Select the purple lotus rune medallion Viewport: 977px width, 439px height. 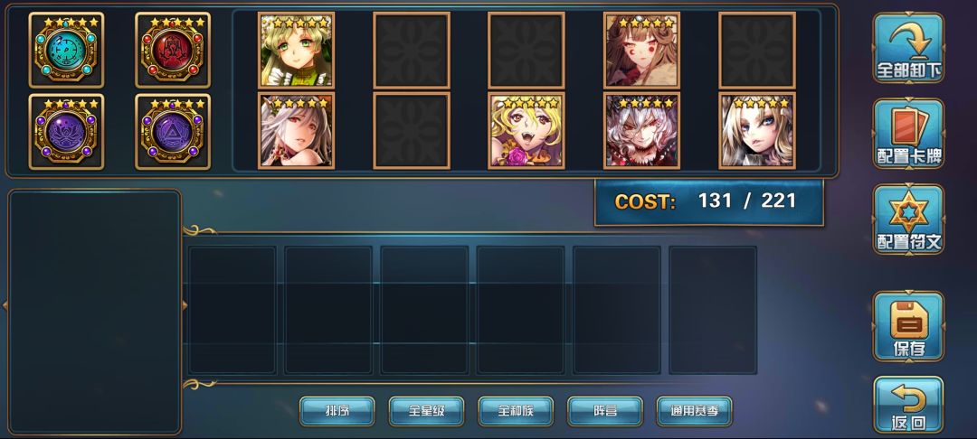(67, 132)
